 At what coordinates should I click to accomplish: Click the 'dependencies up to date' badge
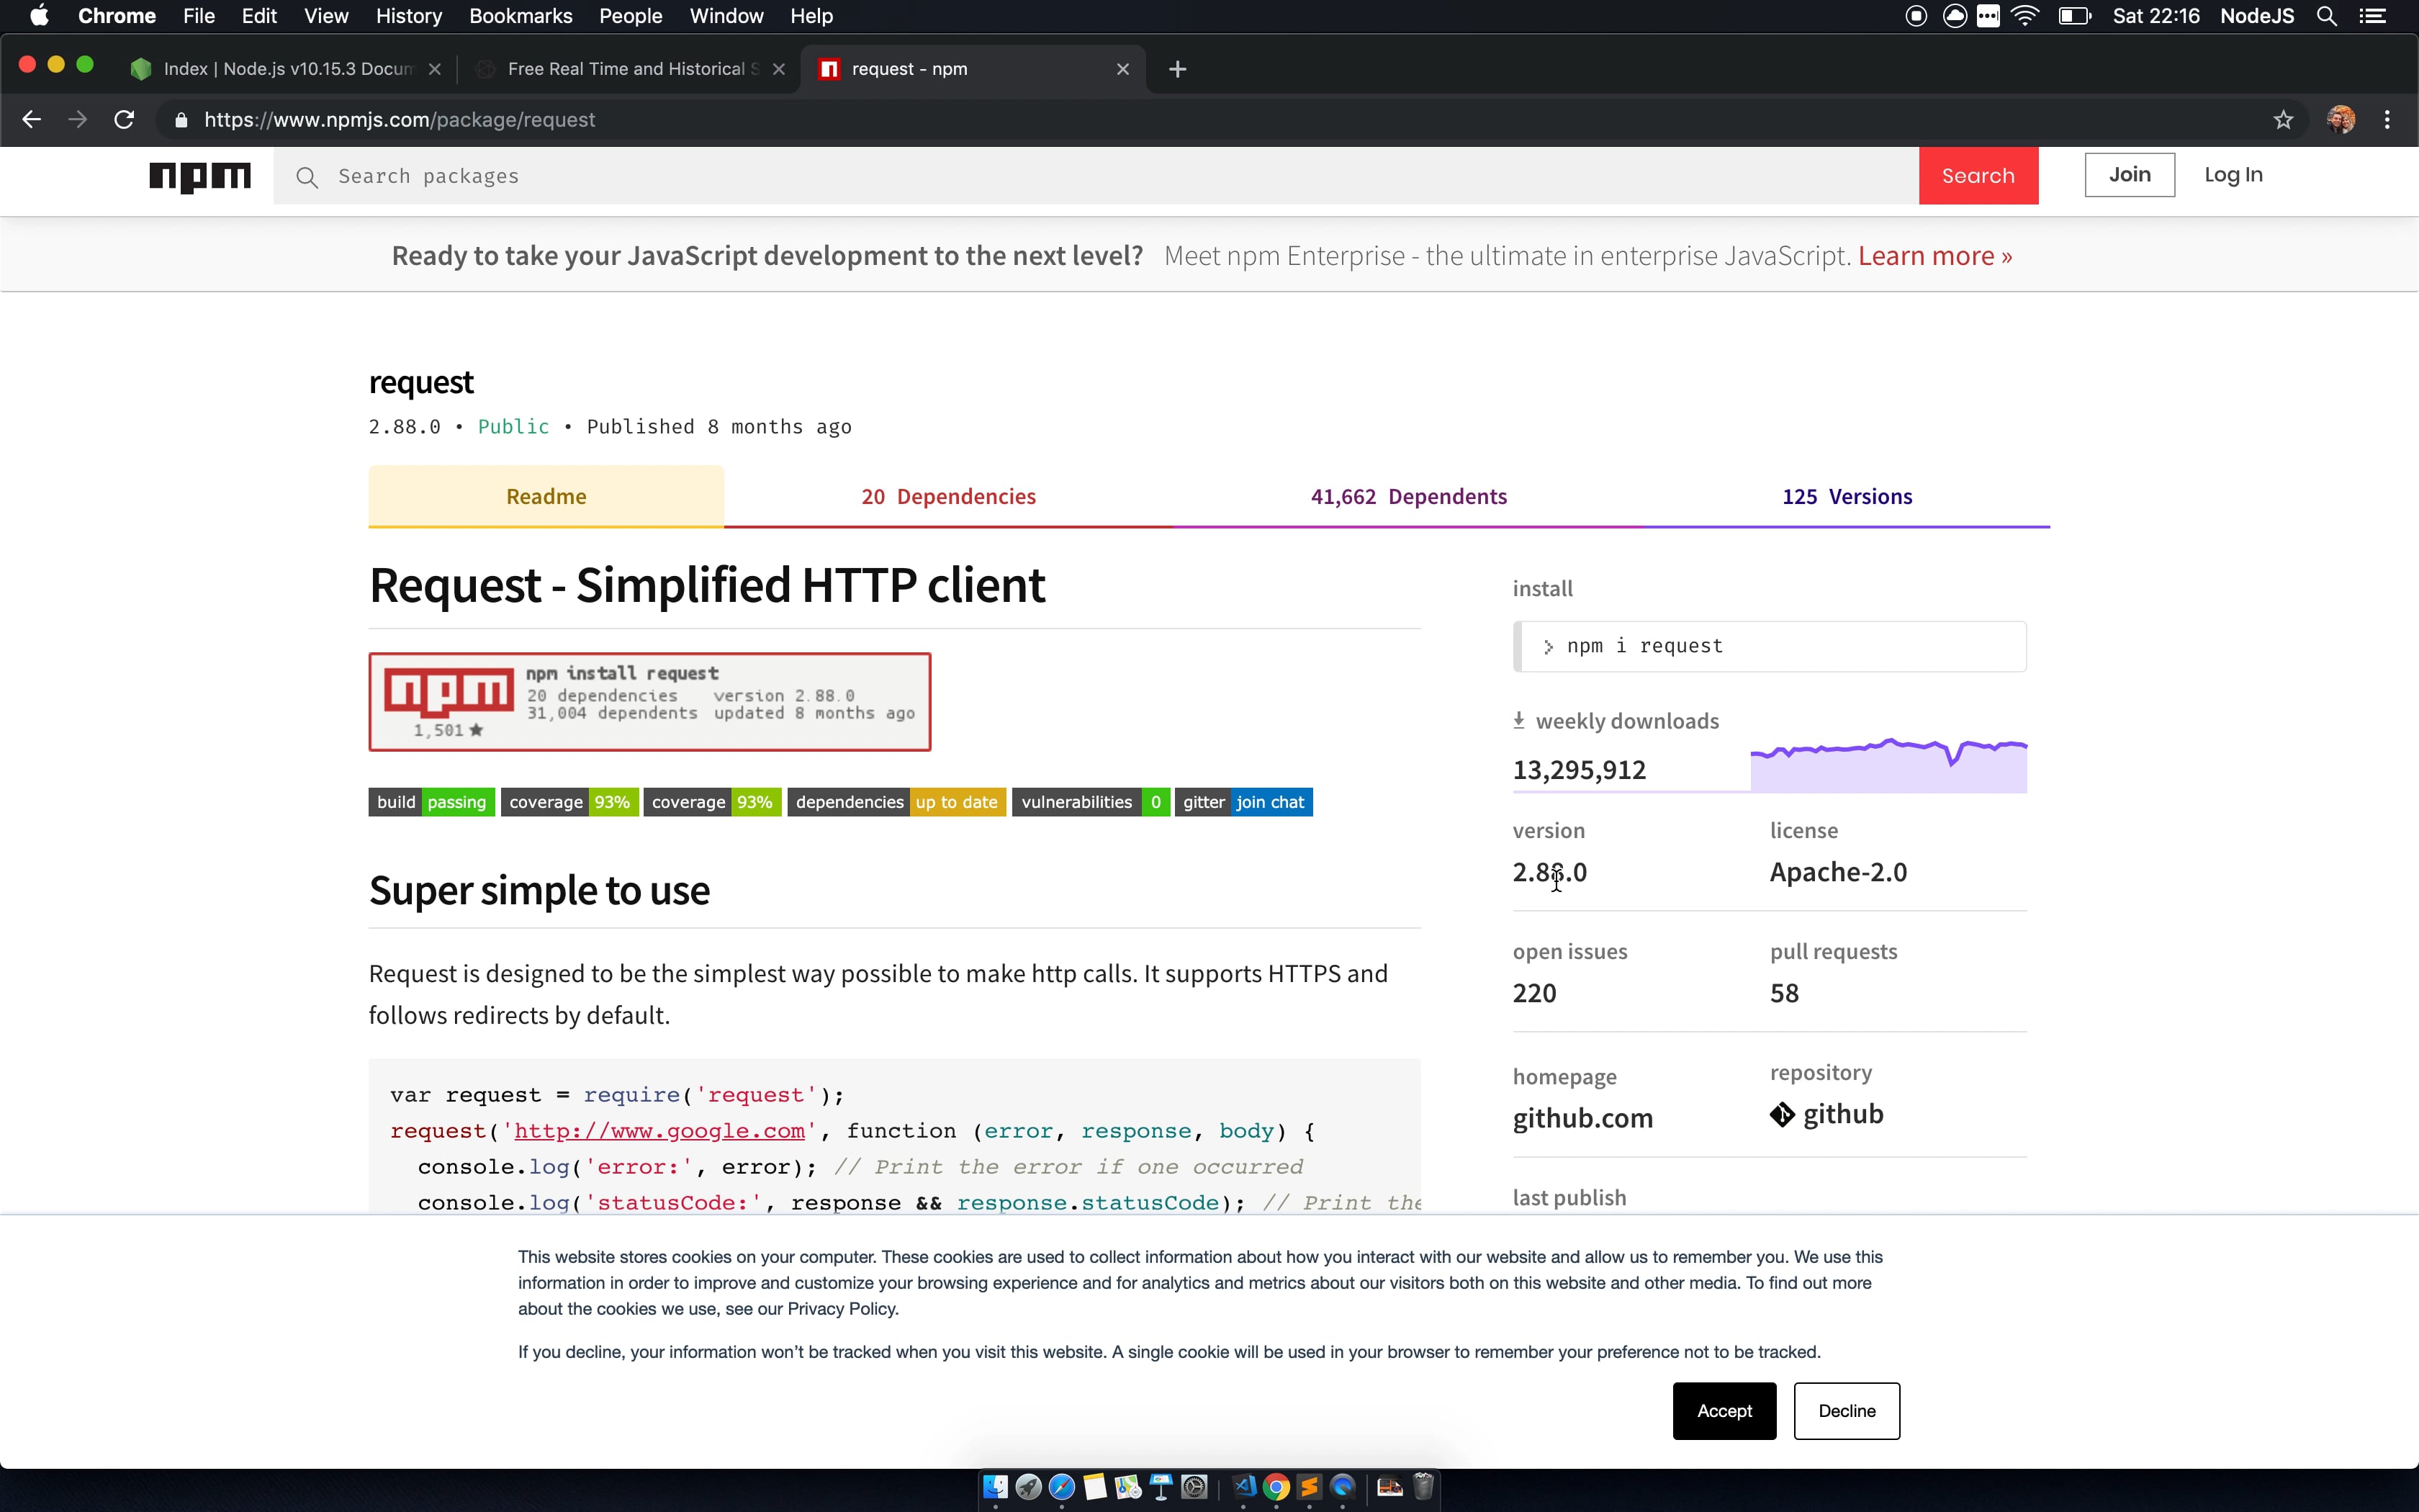pyautogui.click(x=896, y=802)
